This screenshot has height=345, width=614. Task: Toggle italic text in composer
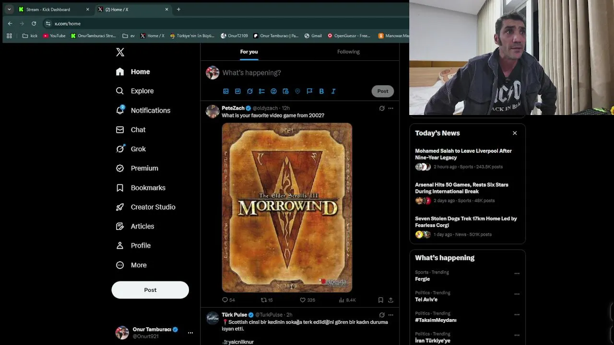pyautogui.click(x=333, y=91)
